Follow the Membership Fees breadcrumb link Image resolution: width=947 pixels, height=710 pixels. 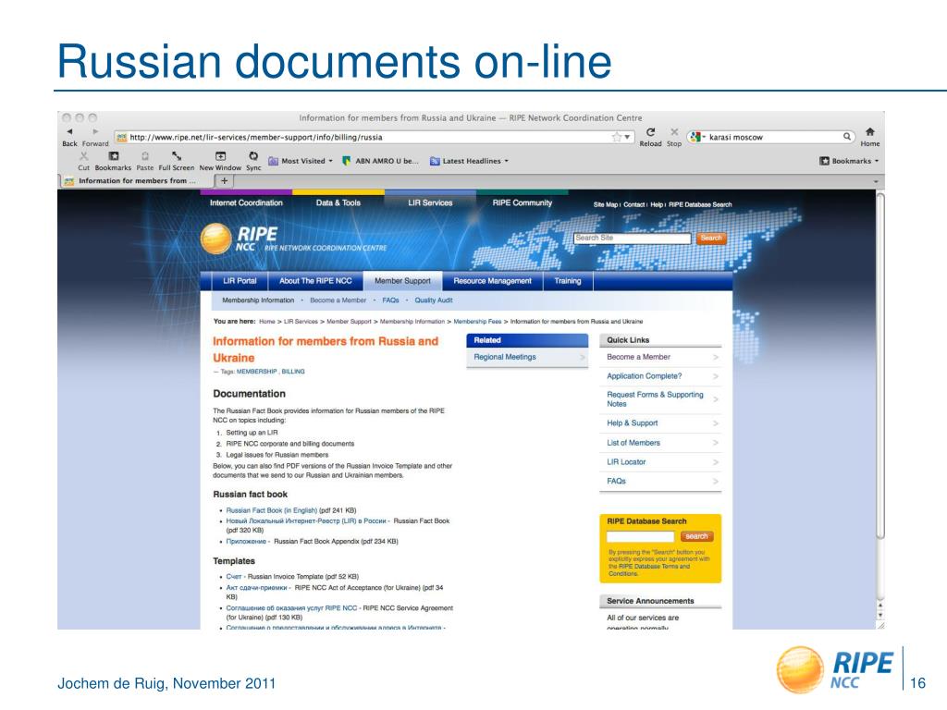point(477,322)
